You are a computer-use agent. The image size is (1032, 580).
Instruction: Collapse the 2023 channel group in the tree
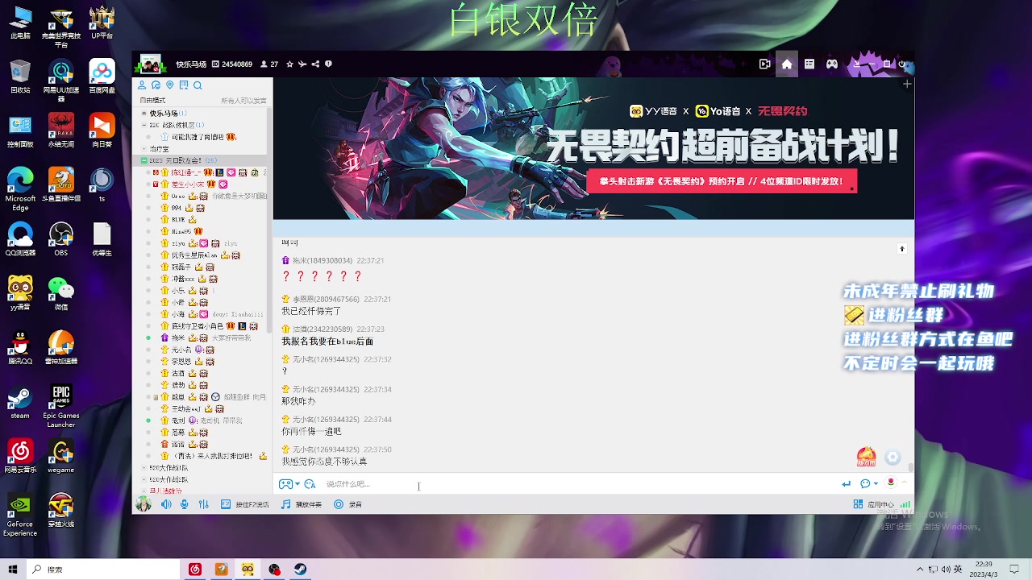tap(143, 159)
